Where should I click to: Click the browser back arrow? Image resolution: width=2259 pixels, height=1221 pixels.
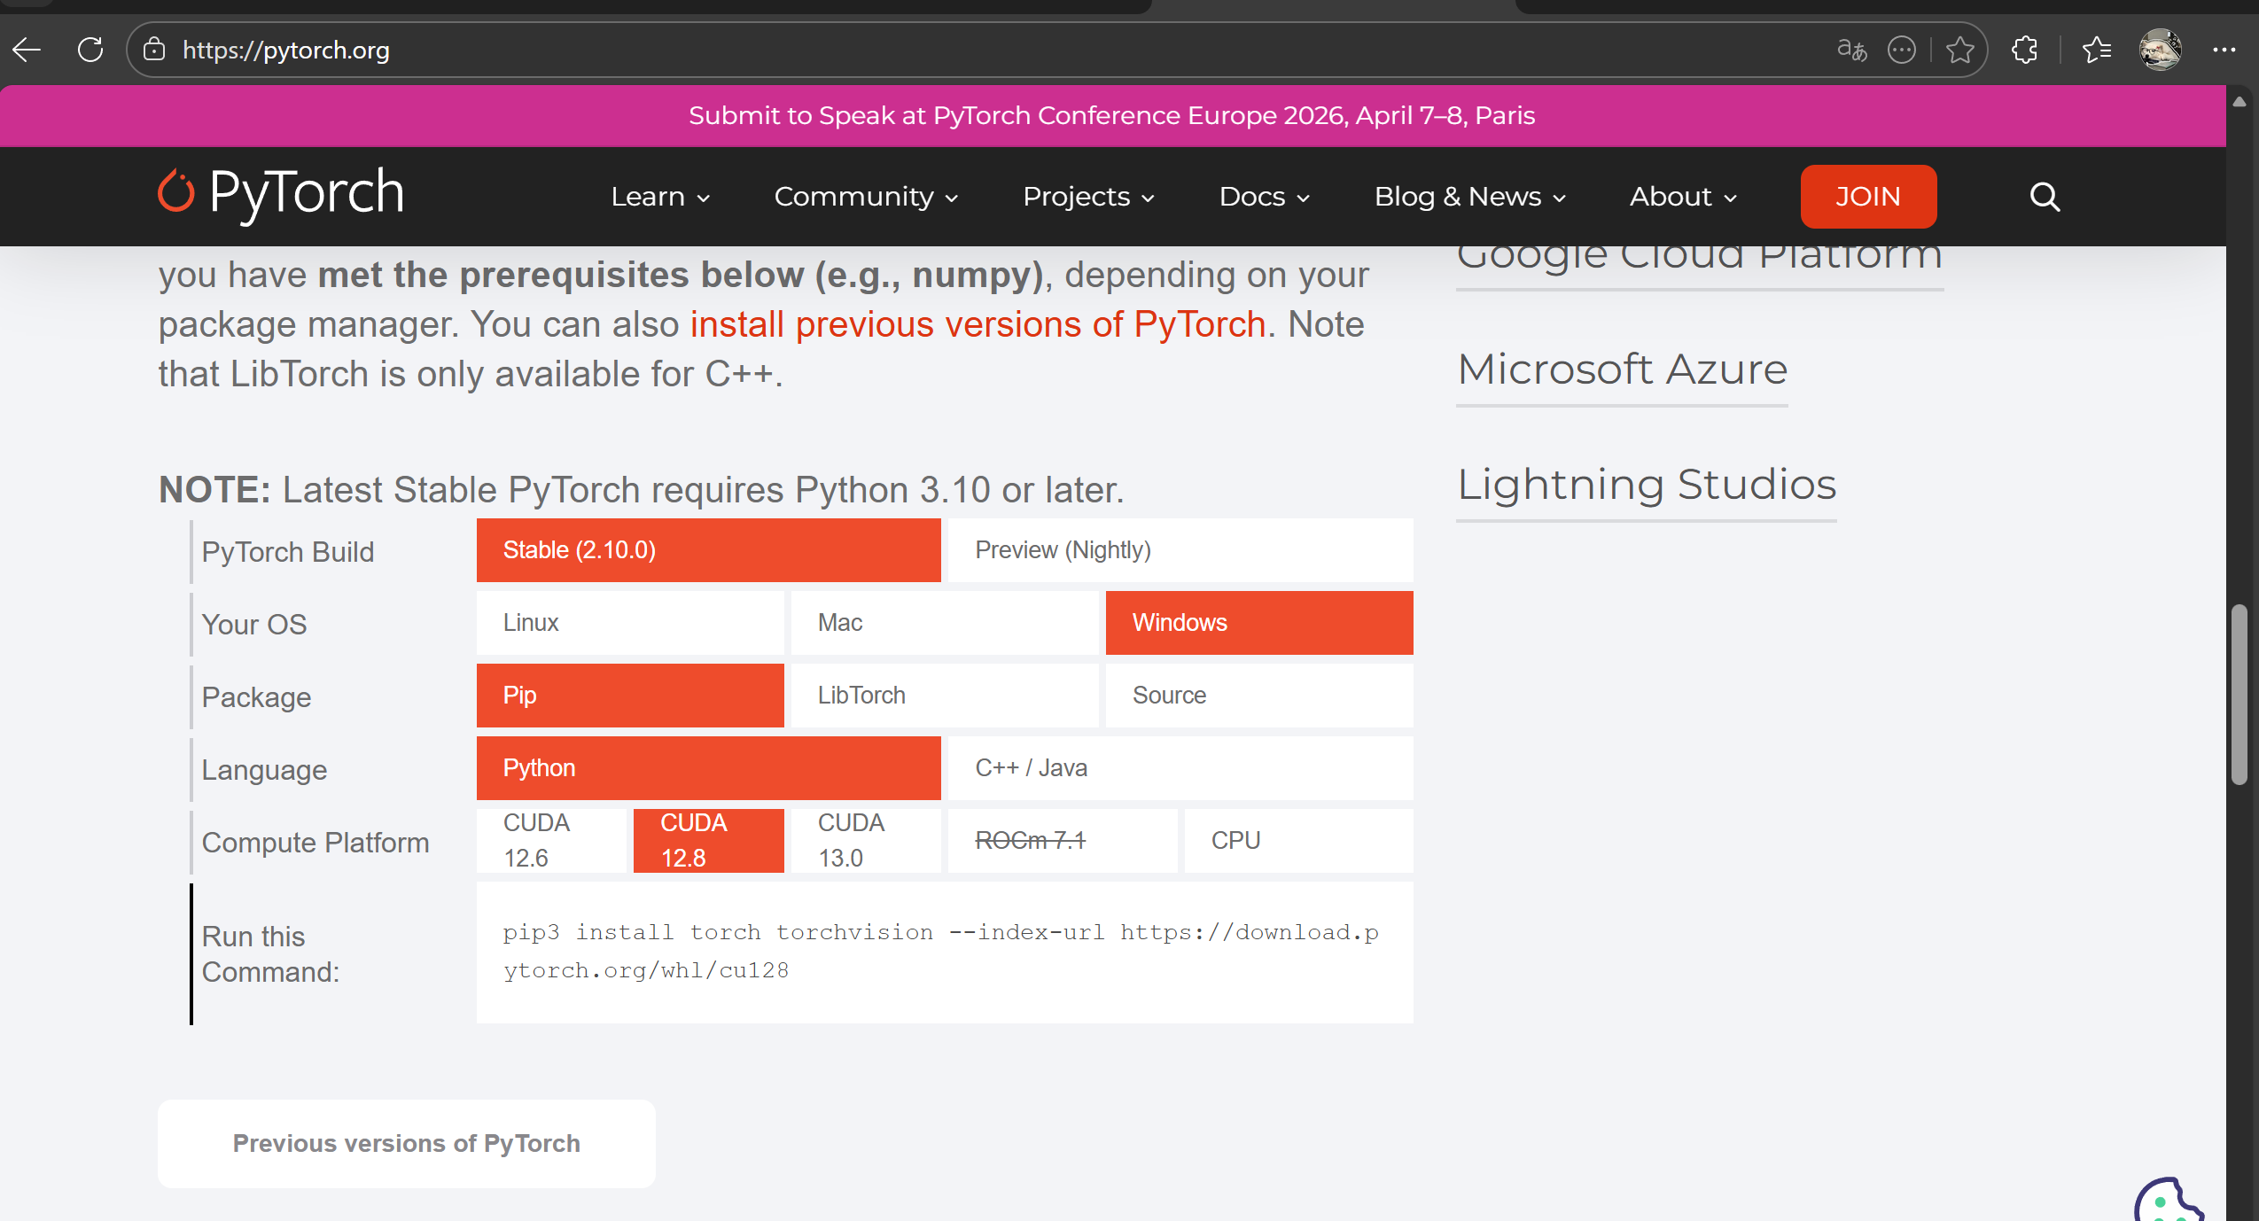[27, 50]
